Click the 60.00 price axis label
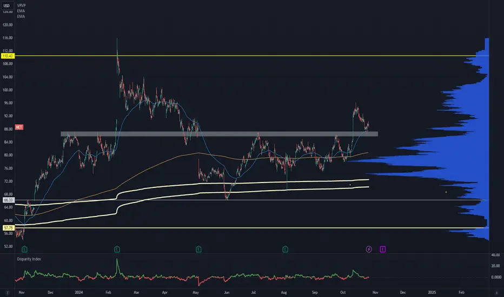Screen dimensions: 504x297 (8, 220)
